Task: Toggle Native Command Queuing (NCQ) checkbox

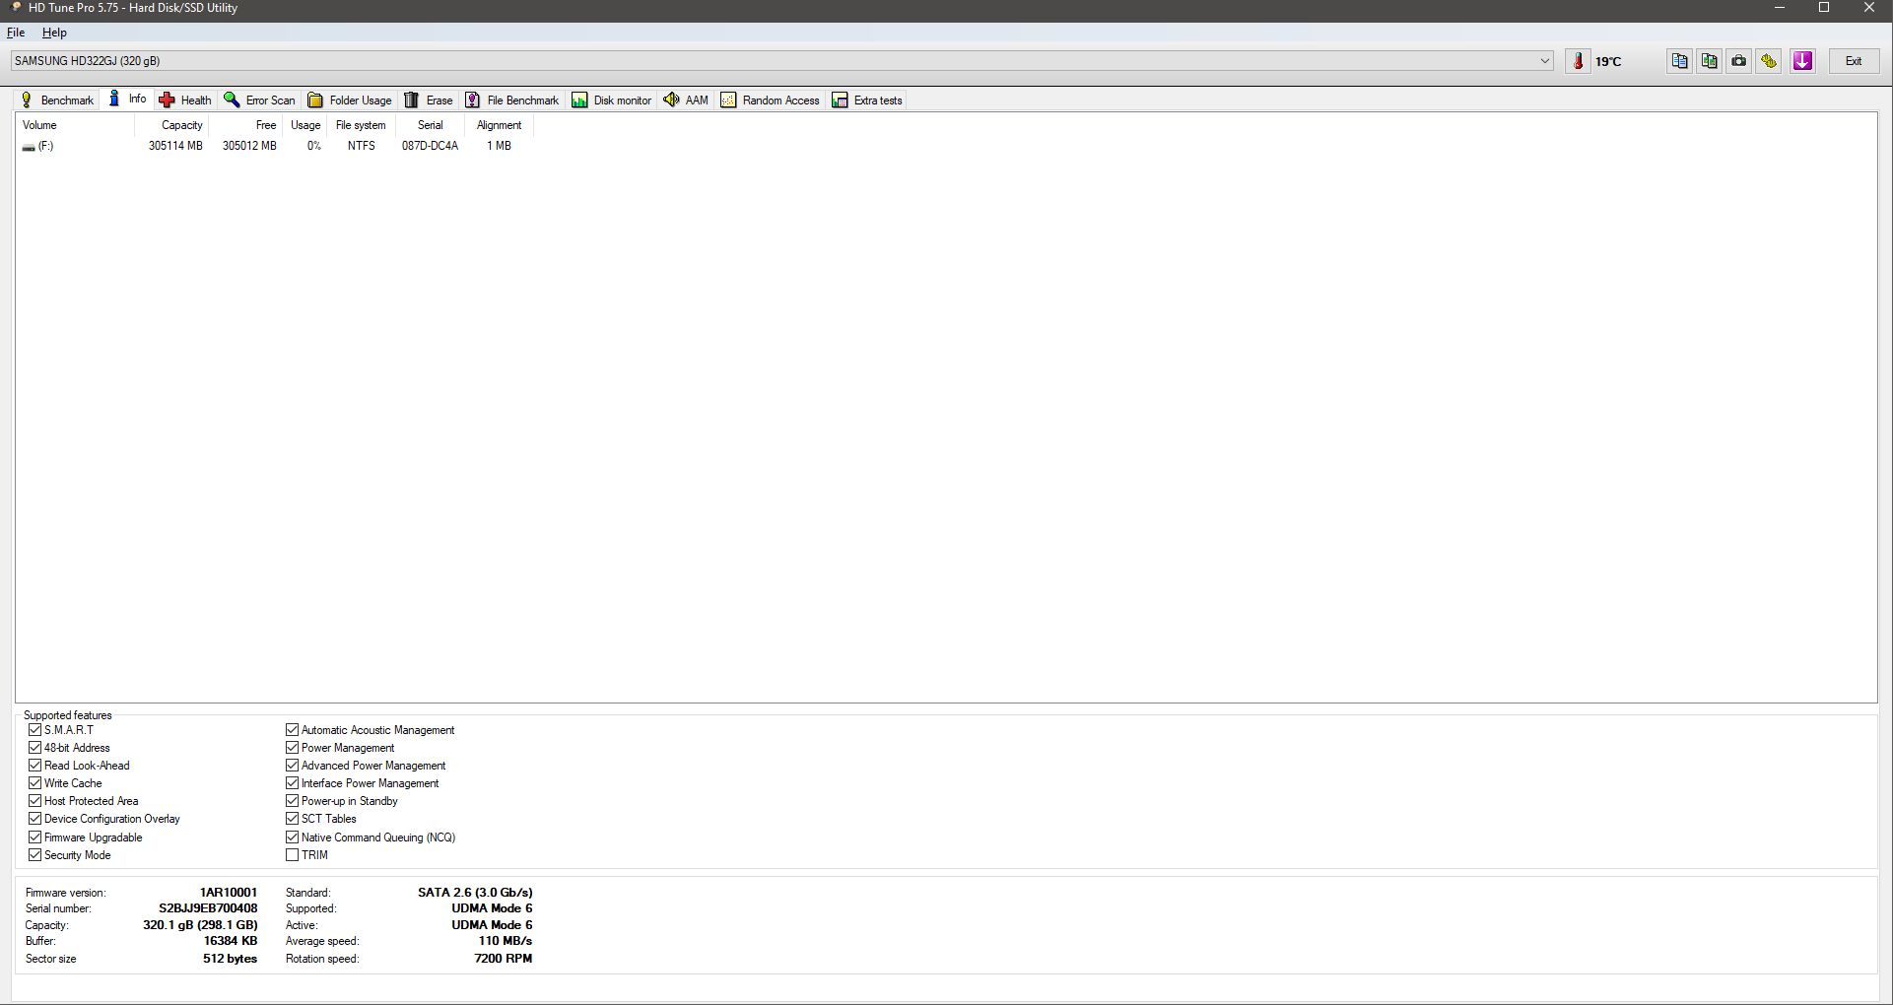Action: click(293, 837)
